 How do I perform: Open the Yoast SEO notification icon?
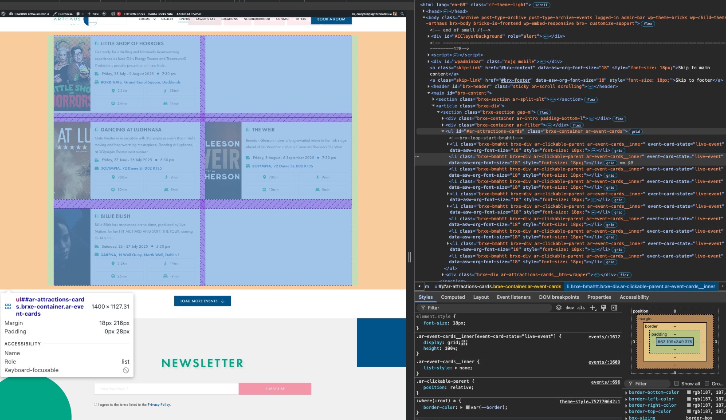(115, 14)
